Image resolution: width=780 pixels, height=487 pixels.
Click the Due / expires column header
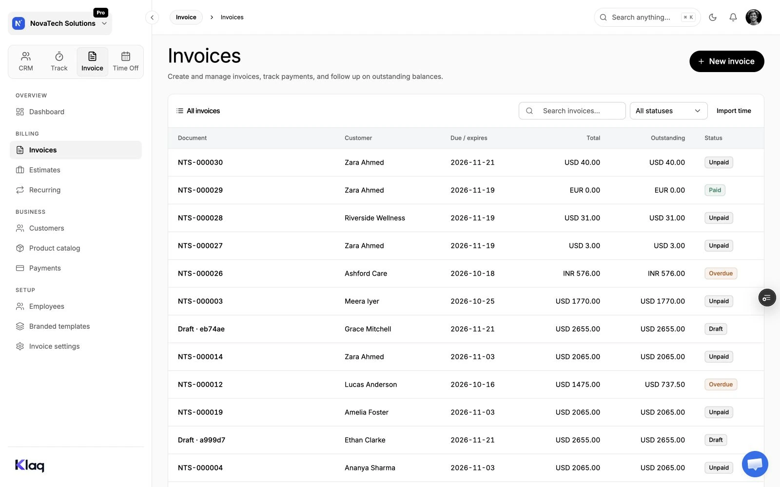[469, 138]
